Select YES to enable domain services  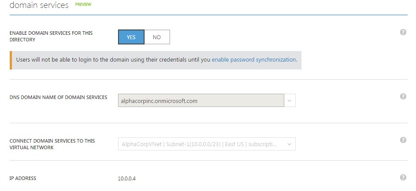tap(131, 37)
